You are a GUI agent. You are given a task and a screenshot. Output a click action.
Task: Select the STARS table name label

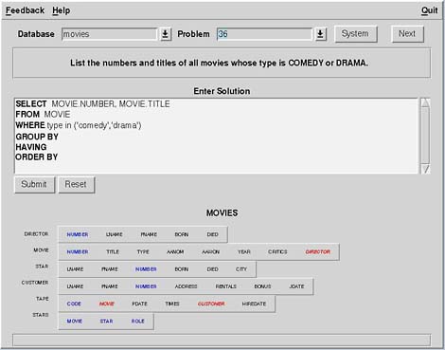(41, 315)
